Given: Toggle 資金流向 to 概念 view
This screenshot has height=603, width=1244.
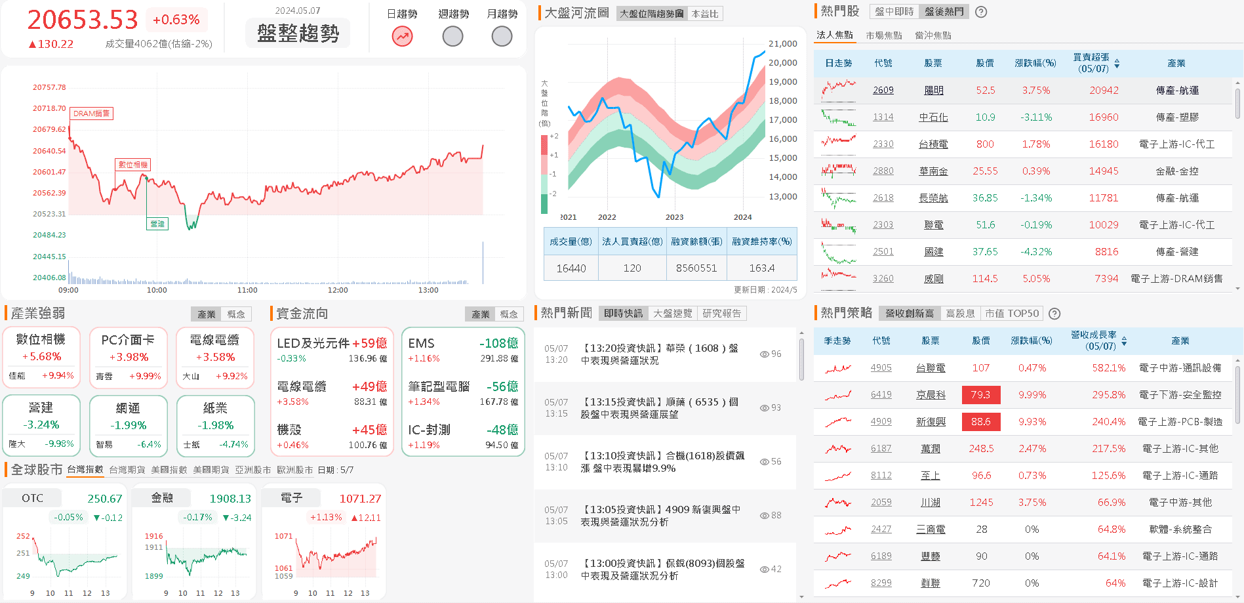Looking at the screenshot, I should [x=509, y=314].
